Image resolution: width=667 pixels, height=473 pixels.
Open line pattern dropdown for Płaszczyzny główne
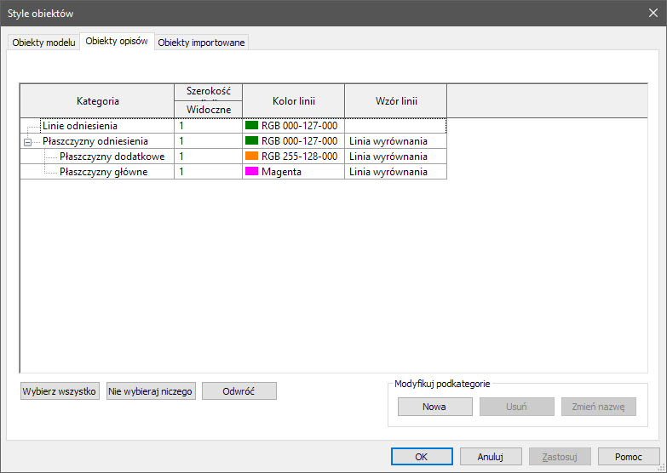tap(395, 172)
